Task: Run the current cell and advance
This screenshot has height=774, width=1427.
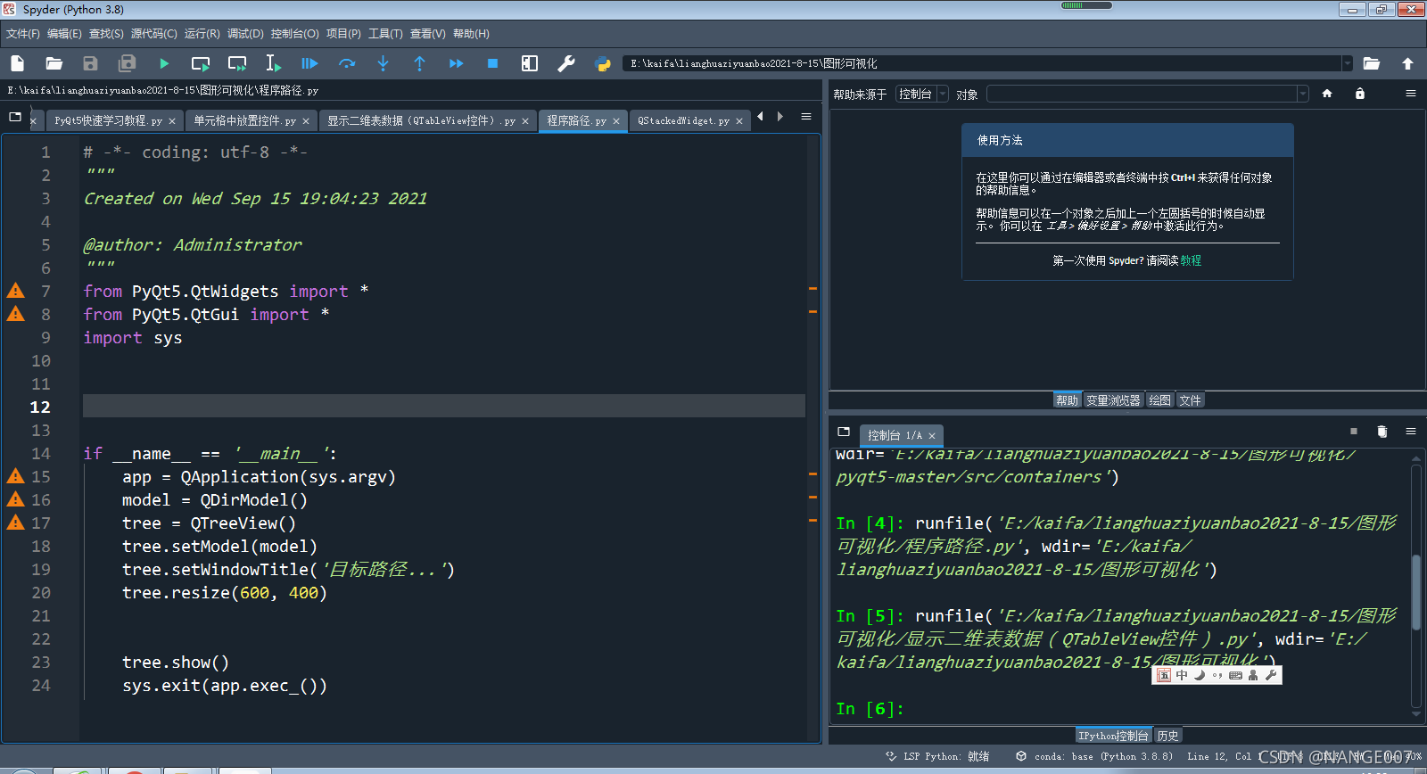Action: click(237, 63)
